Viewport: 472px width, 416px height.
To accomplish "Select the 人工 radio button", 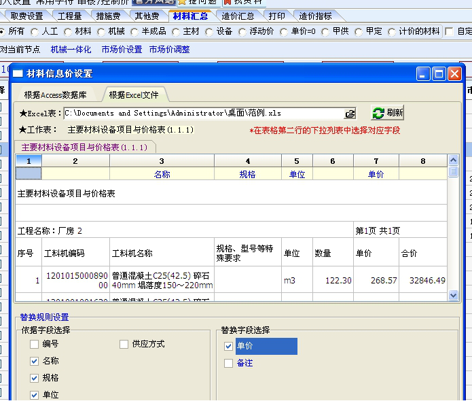I will 35,32.
